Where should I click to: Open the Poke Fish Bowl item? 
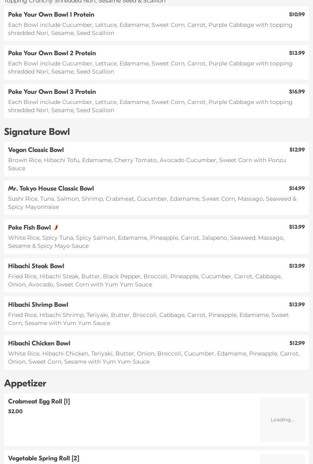click(29, 228)
